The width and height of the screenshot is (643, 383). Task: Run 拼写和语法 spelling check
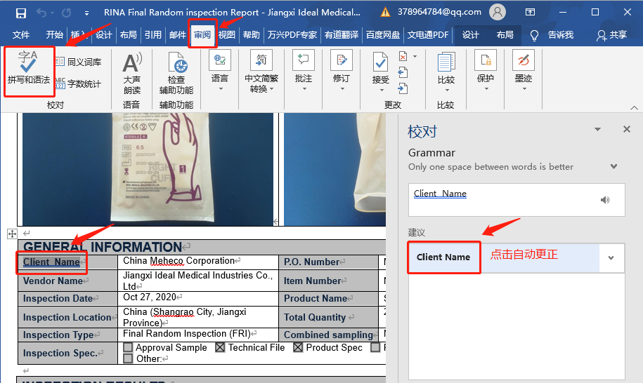click(29, 68)
